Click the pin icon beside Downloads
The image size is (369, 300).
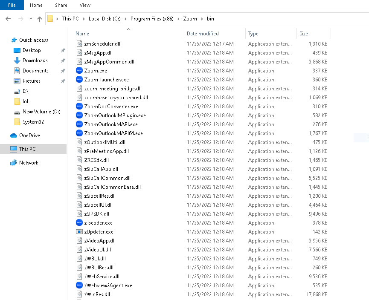63,61
